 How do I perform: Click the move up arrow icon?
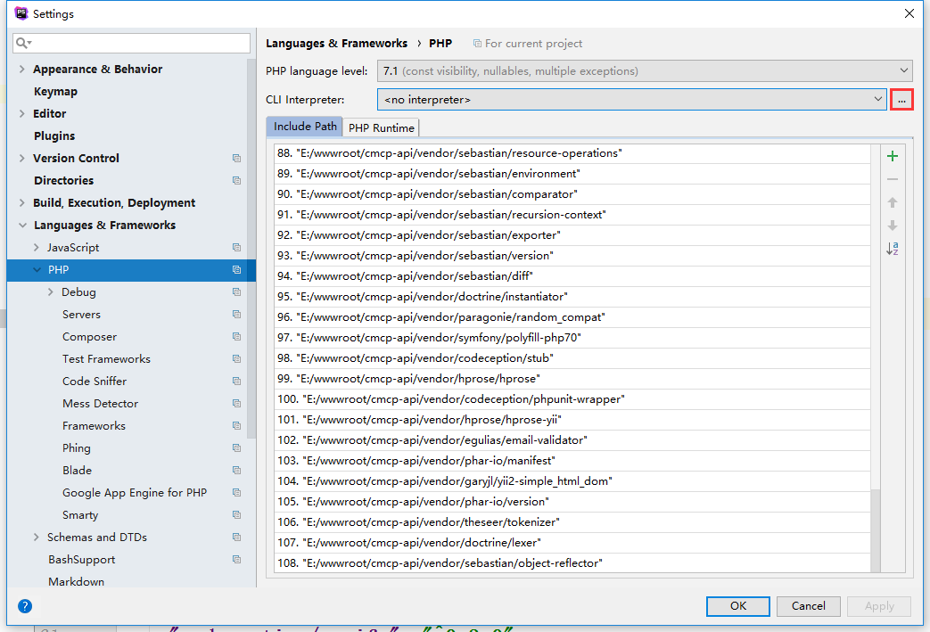[x=892, y=202]
